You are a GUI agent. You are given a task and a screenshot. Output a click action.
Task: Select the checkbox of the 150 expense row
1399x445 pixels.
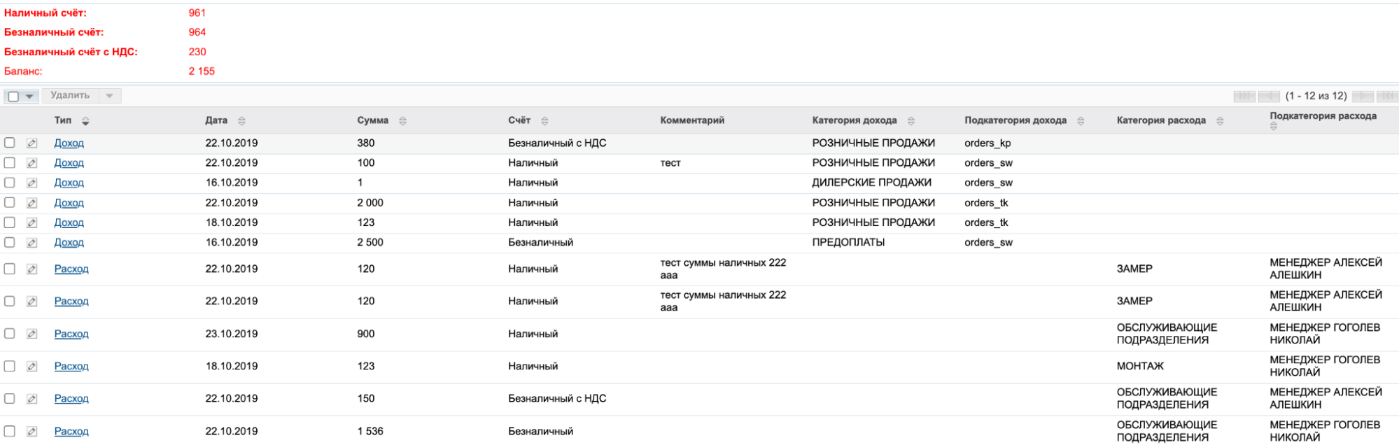10,399
